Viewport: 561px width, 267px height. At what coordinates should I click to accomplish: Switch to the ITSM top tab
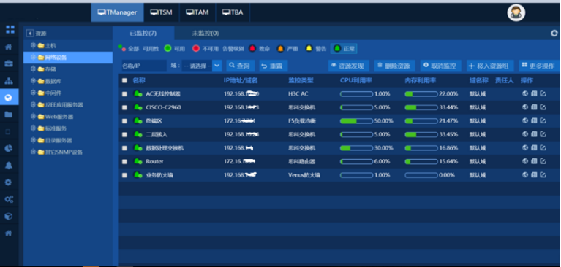point(161,12)
